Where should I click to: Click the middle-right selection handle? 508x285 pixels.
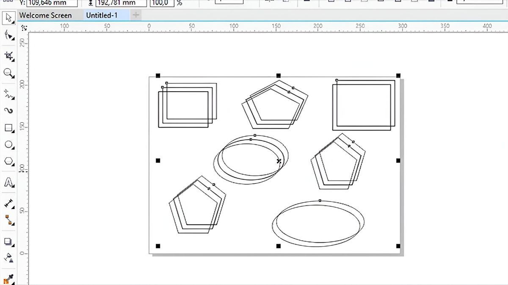click(x=398, y=160)
